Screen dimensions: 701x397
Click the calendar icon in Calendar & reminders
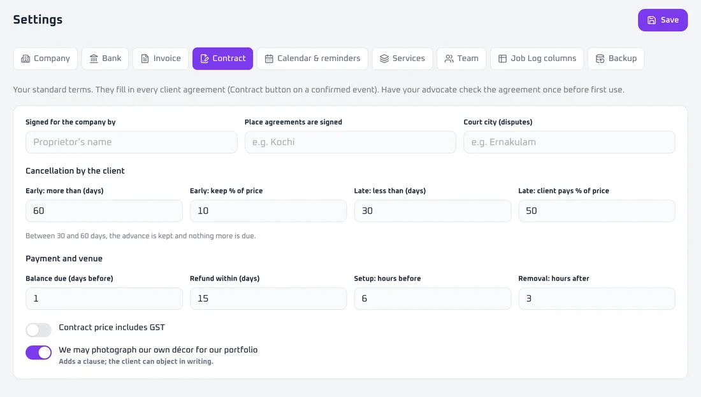269,59
